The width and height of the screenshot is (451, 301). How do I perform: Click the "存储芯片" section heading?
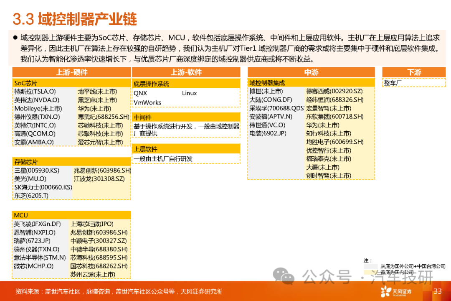click(x=72, y=162)
